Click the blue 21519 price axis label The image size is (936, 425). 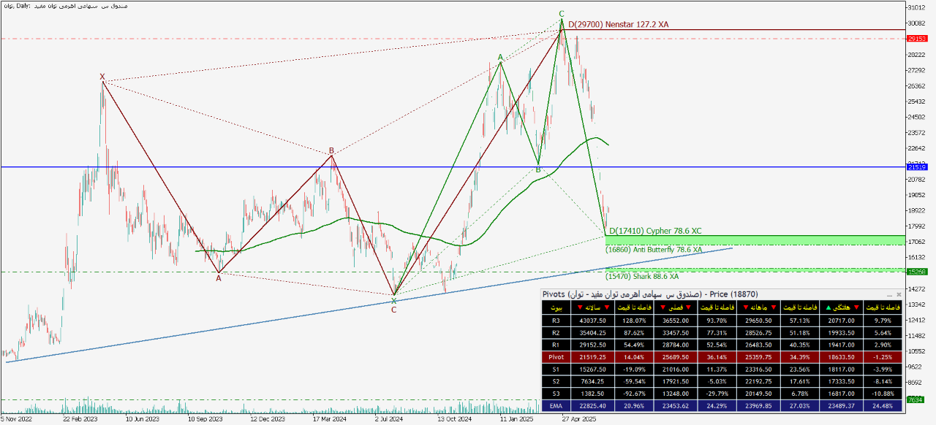coord(917,167)
